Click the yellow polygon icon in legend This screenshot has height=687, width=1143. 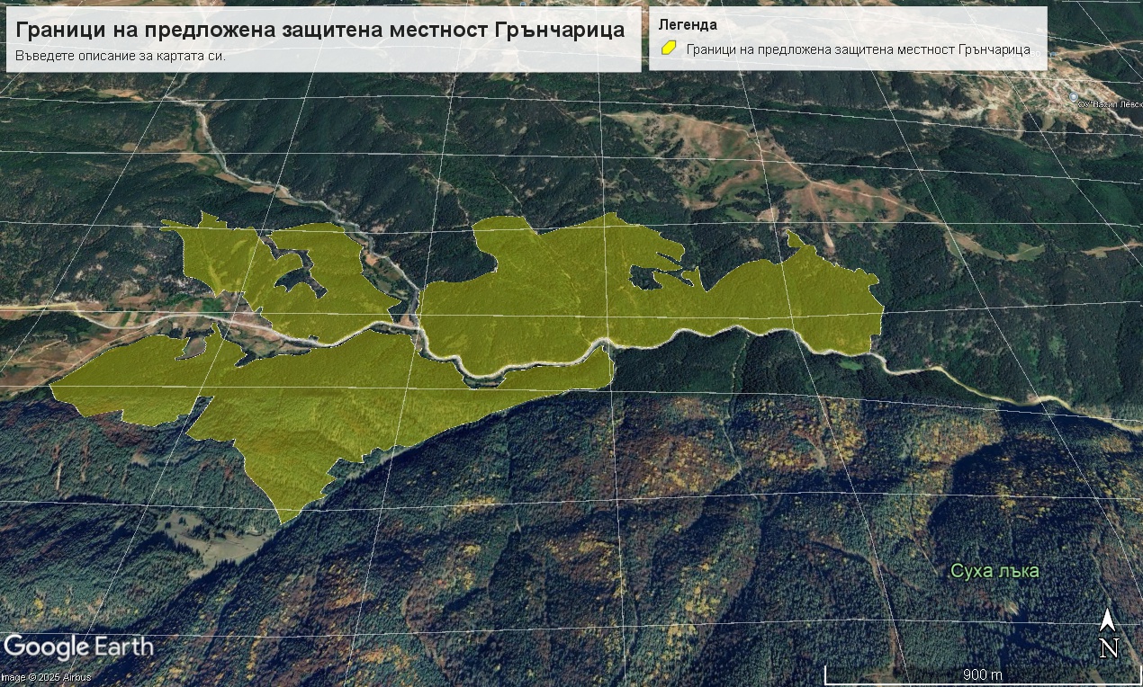[x=668, y=49]
